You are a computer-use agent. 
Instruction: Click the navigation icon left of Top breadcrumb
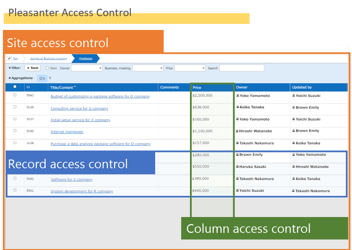coord(9,59)
